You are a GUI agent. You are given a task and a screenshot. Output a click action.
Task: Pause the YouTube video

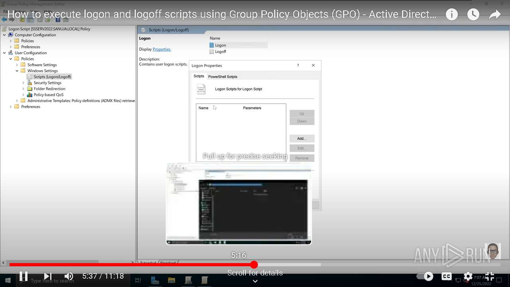[24, 276]
